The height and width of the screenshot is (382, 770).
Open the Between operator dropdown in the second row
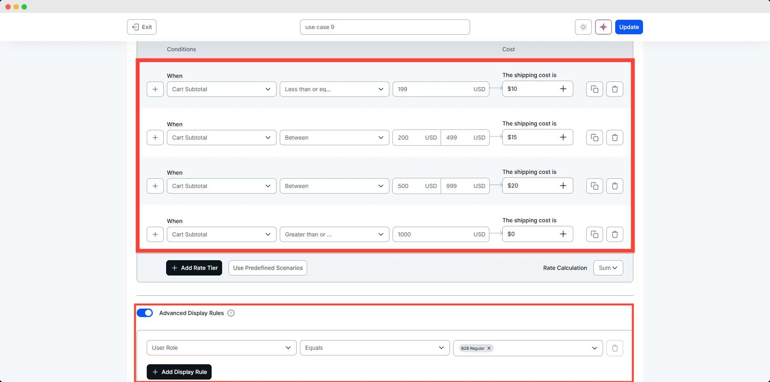[334, 137]
